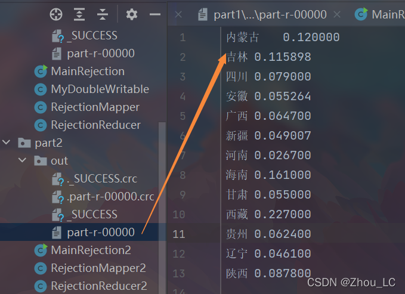Select ._SUCCESS.crc file in tree

[102, 179]
